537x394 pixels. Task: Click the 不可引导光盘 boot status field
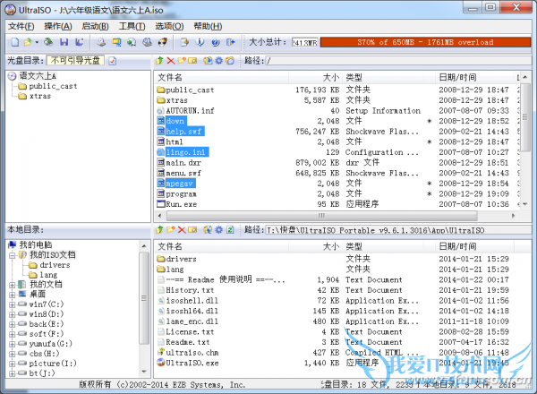[75, 61]
